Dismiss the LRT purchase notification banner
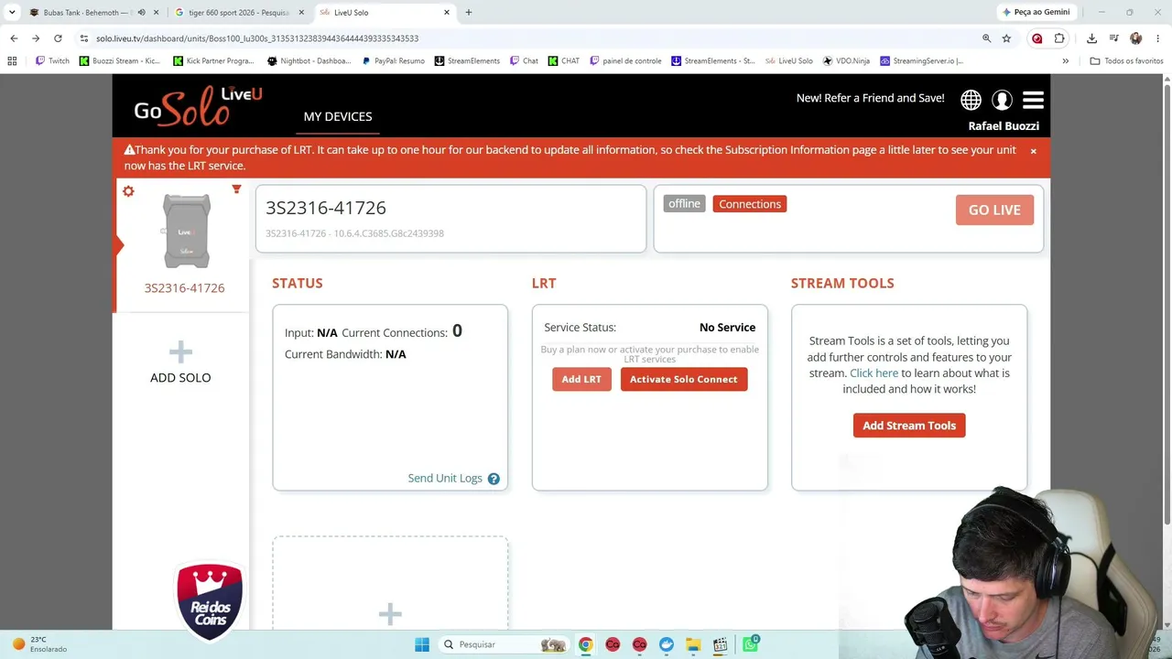Viewport: 1172px width, 659px height. [x=1033, y=151]
